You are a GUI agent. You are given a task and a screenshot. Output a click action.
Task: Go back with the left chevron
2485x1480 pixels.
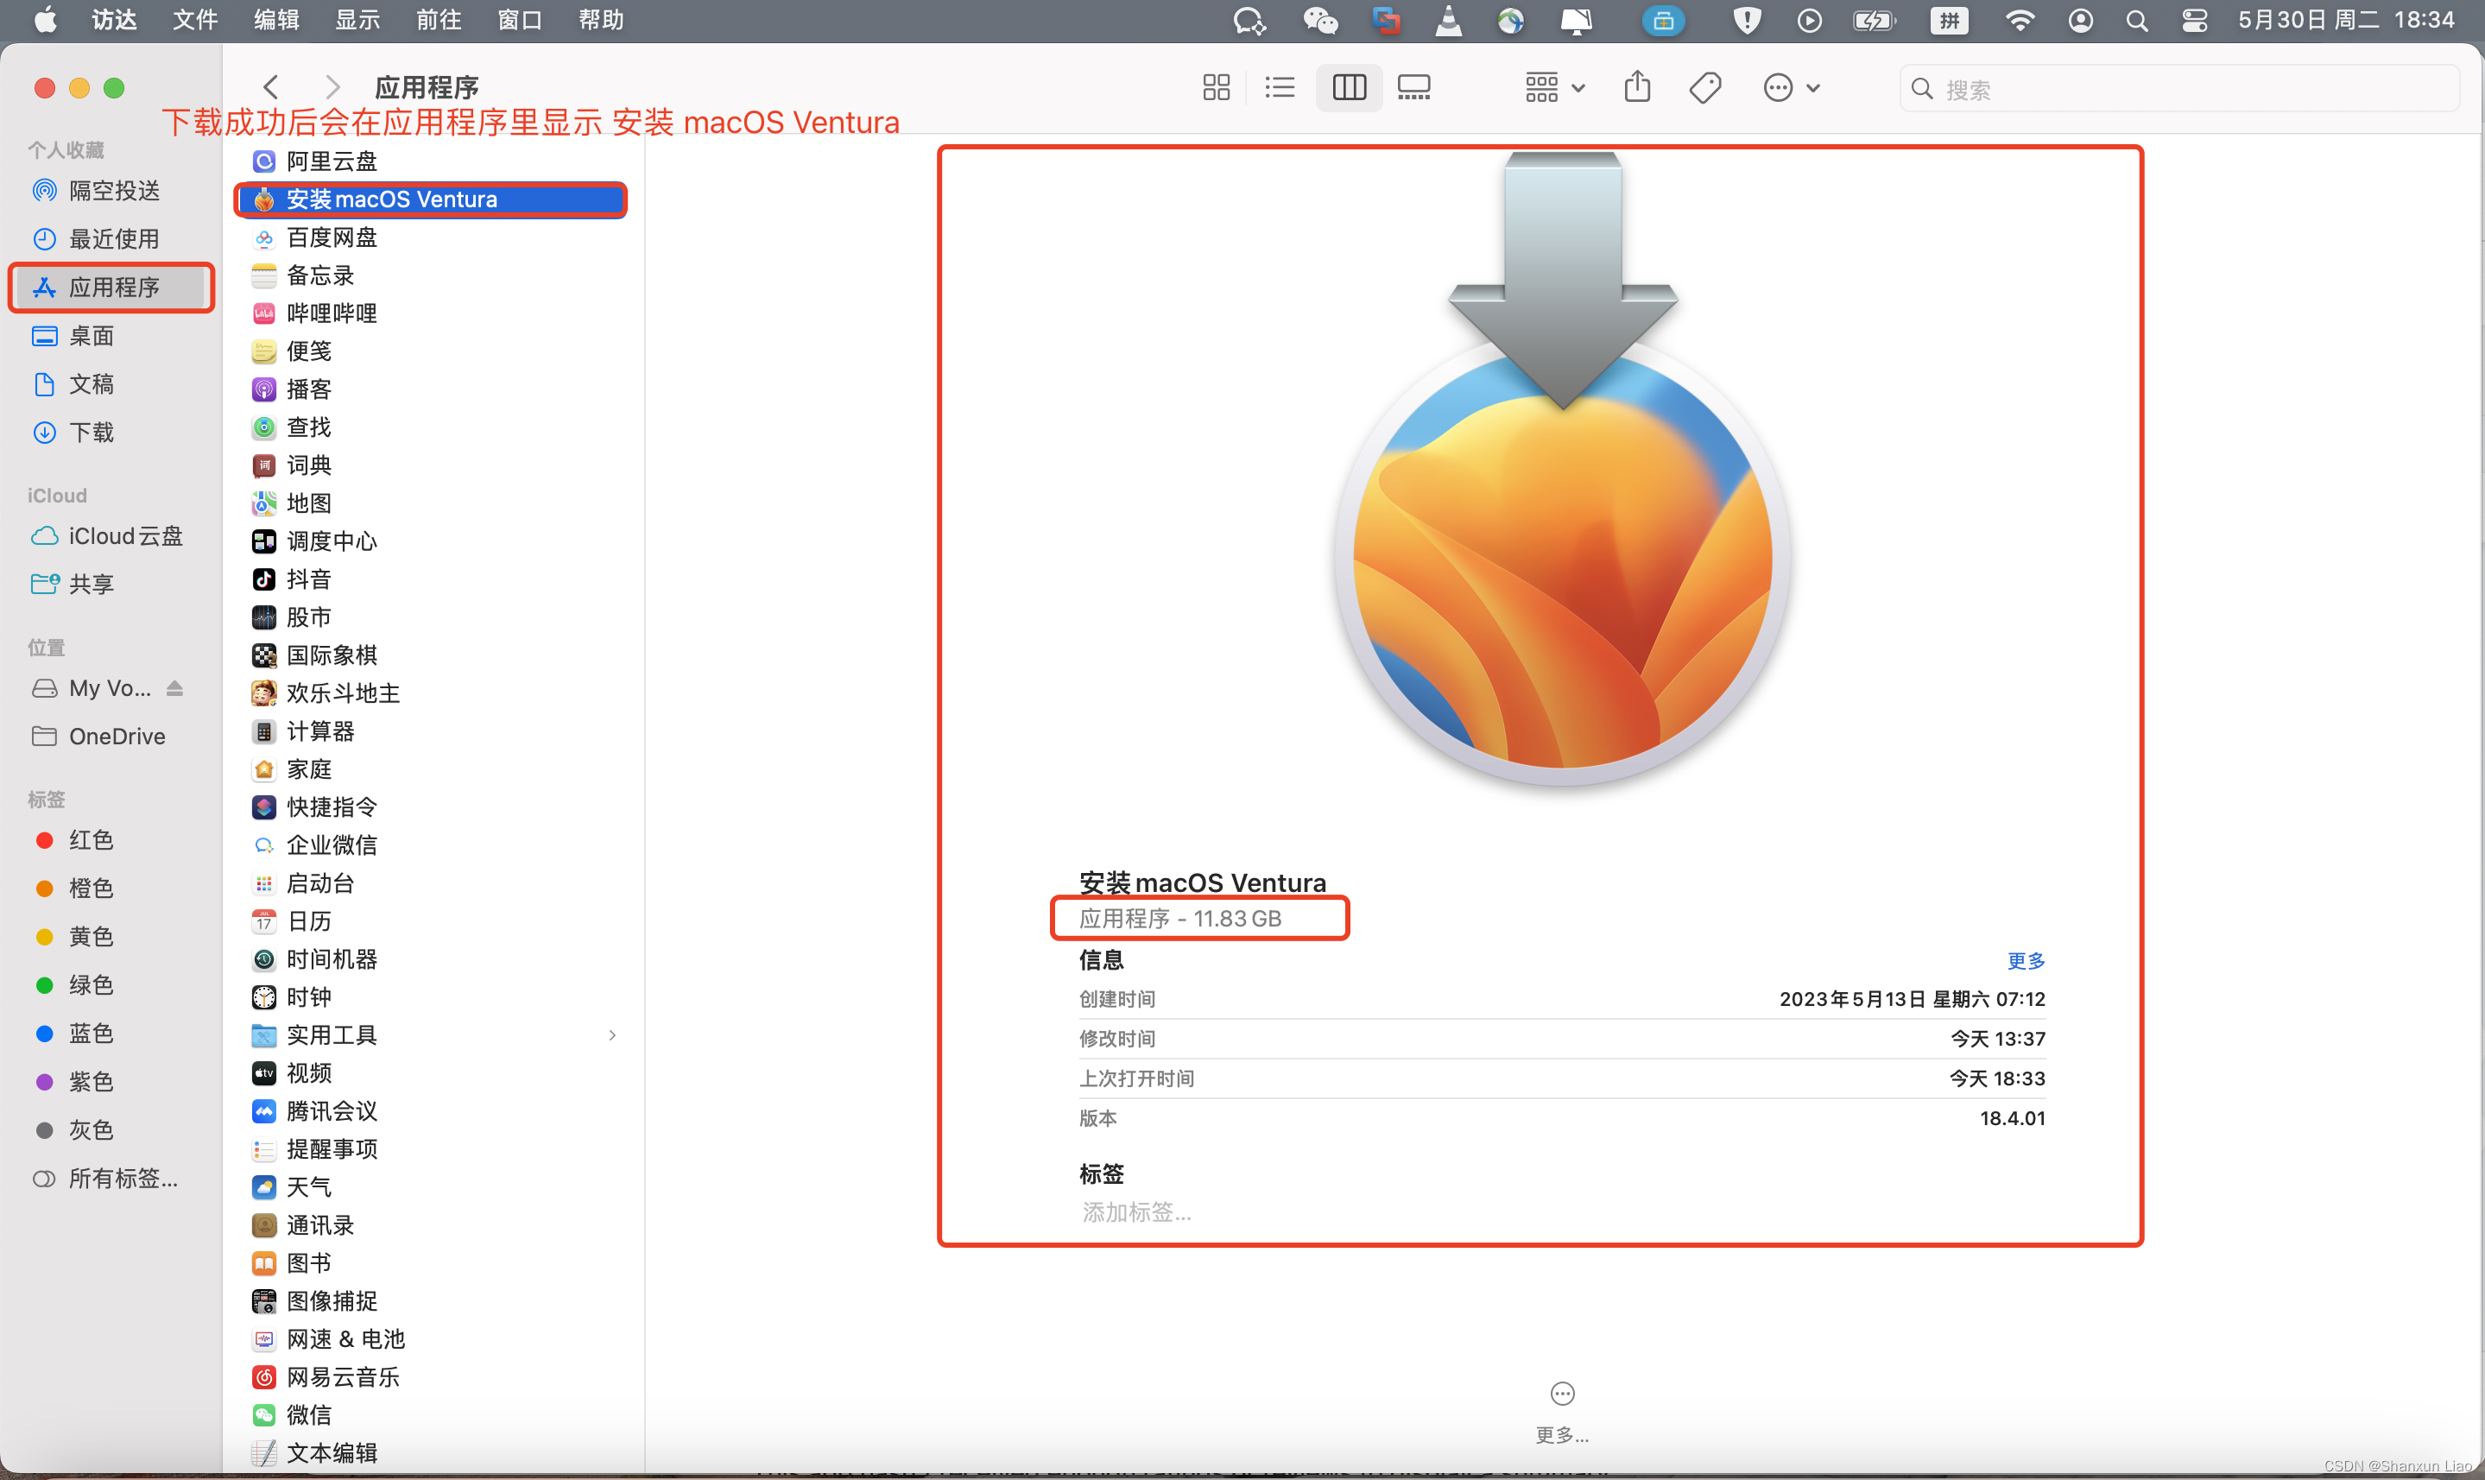pos(270,88)
